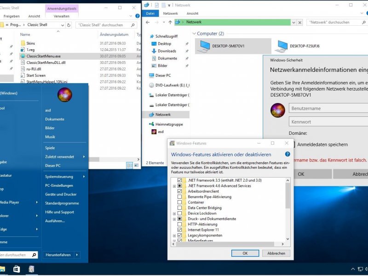
Task: Click the forward arrow in the Netzwerk window
Action: click(x=157, y=22)
